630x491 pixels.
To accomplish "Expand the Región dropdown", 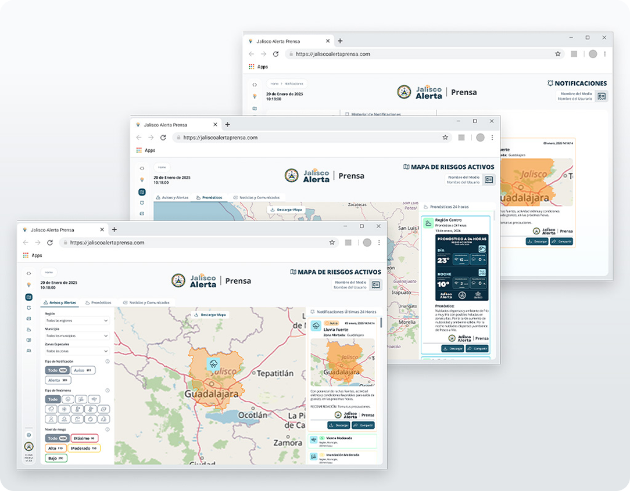I will pos(77,320).
